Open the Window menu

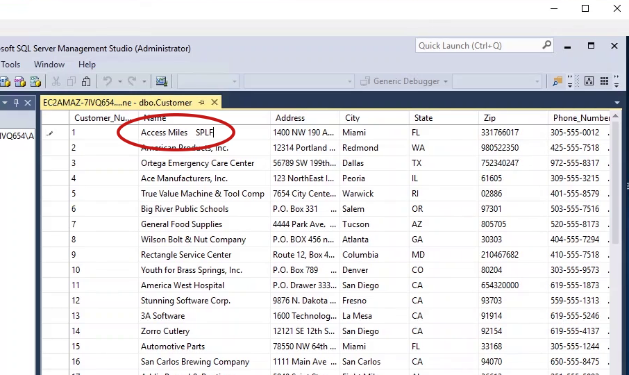coord(49,65)
